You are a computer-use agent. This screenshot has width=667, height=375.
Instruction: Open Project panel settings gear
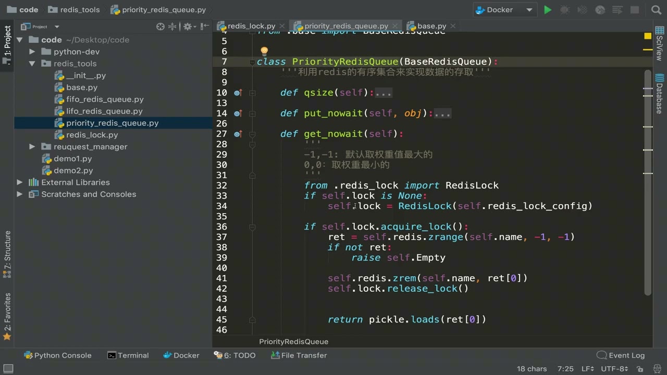pos(188,27)
